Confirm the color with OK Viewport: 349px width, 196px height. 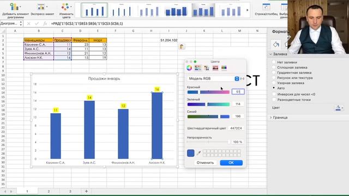(x=231, y=163)
